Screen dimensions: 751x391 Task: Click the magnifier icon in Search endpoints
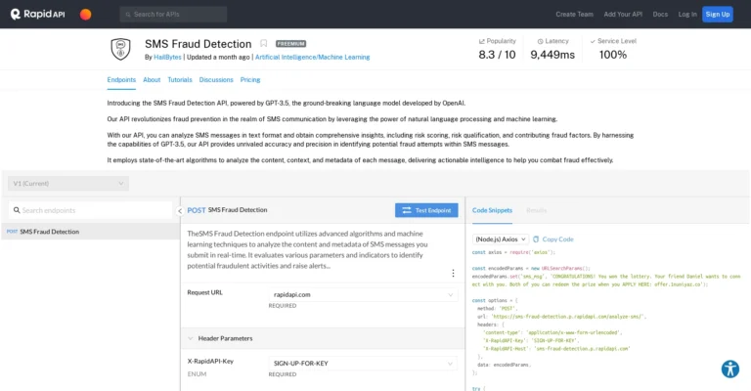coord(15,210)
